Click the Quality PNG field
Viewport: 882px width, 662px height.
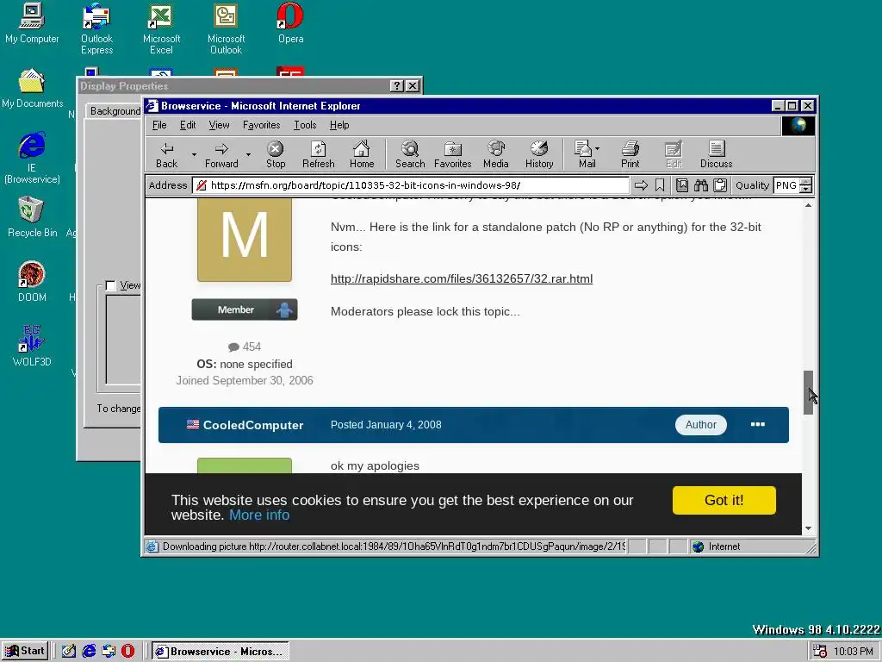point(787,185)
